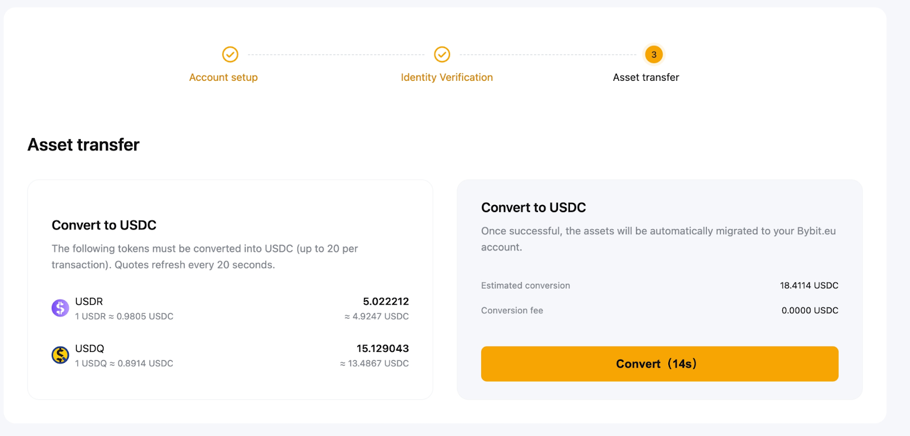Select the Identity Verification step label
Image resolution: width=910 pixels, height=436 pixels.
[x=446, y=77]
